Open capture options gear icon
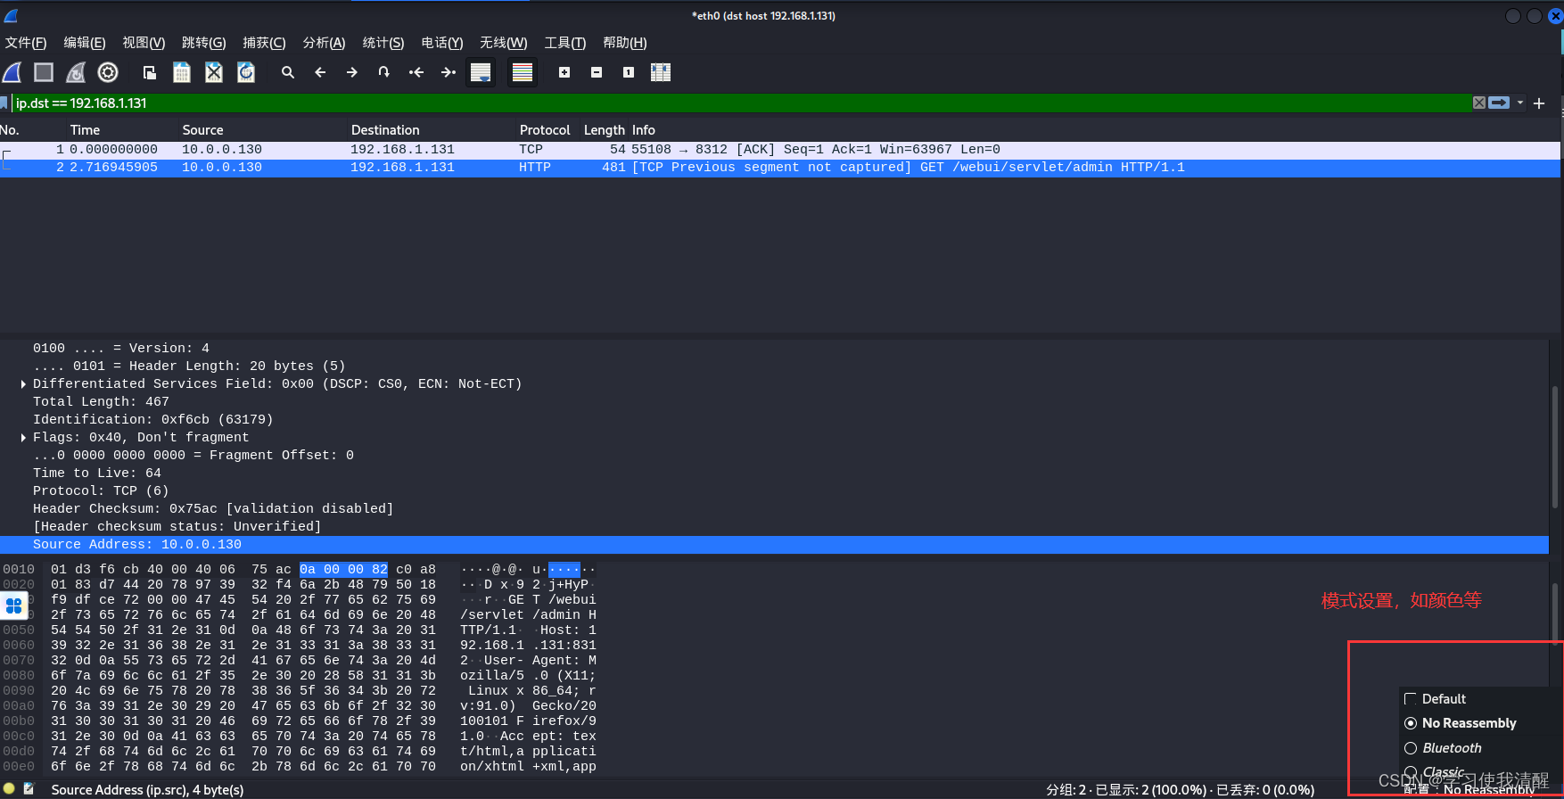This screenshot has width=1564, height=799. click(x=108, y=72)
